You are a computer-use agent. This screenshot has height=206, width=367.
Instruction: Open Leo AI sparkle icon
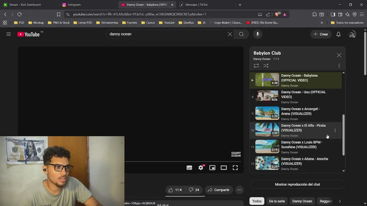[347, 14]
